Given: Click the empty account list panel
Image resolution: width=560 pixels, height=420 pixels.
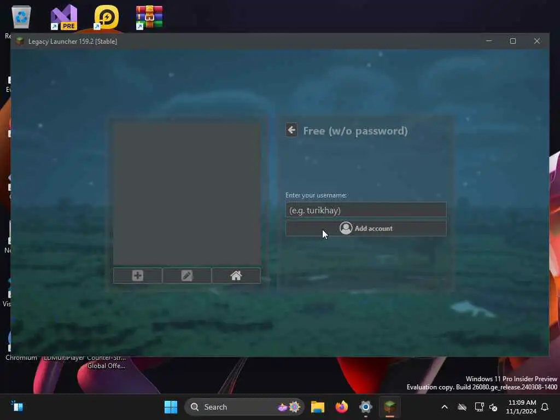Looking at the screenshot, I should pos(187,194).
